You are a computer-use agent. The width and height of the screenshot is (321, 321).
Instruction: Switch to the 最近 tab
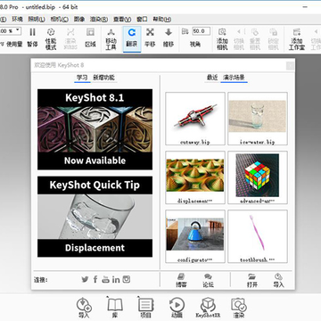[212, 78]
